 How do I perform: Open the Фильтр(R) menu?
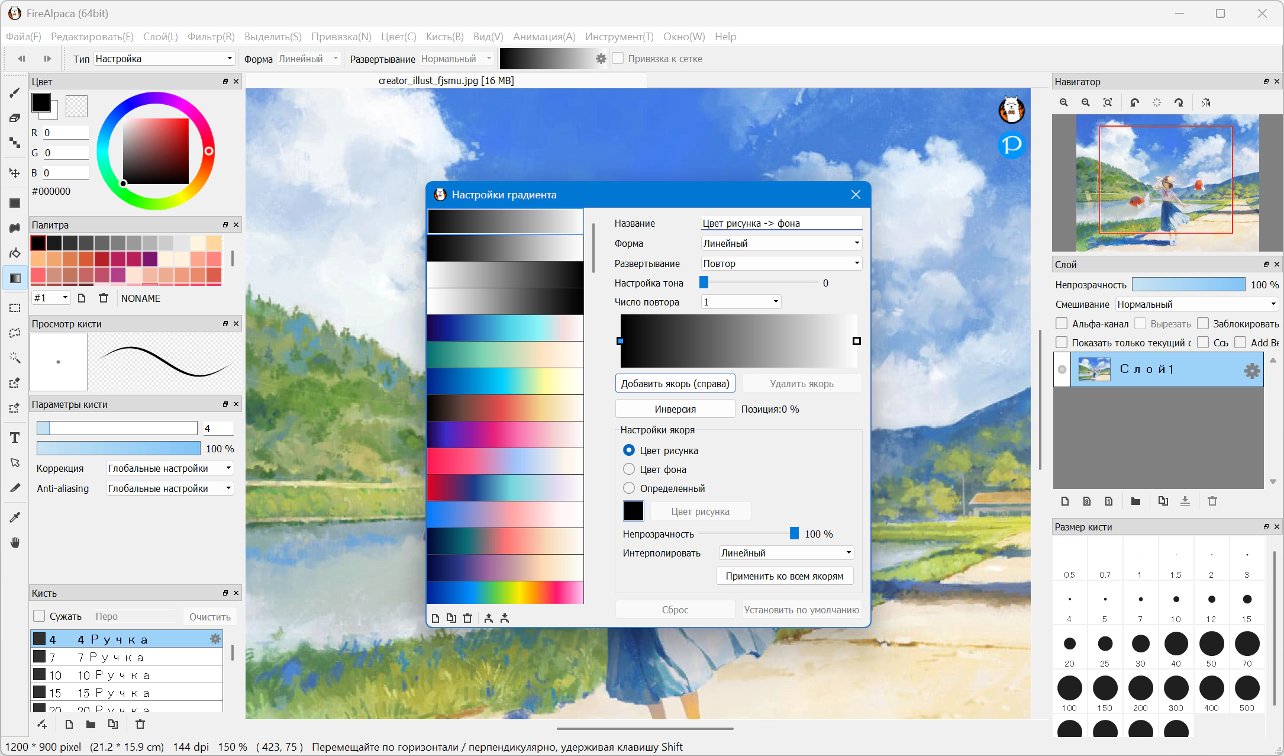[211, 37]
